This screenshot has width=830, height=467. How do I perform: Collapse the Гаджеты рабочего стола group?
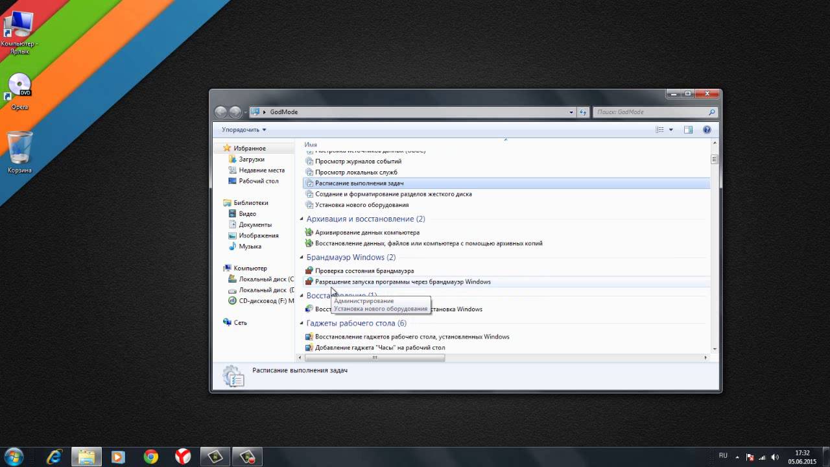point(302,324)
